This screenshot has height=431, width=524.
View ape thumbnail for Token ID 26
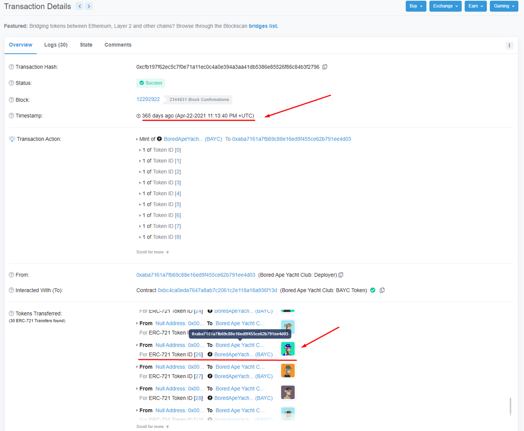(288, 349)
